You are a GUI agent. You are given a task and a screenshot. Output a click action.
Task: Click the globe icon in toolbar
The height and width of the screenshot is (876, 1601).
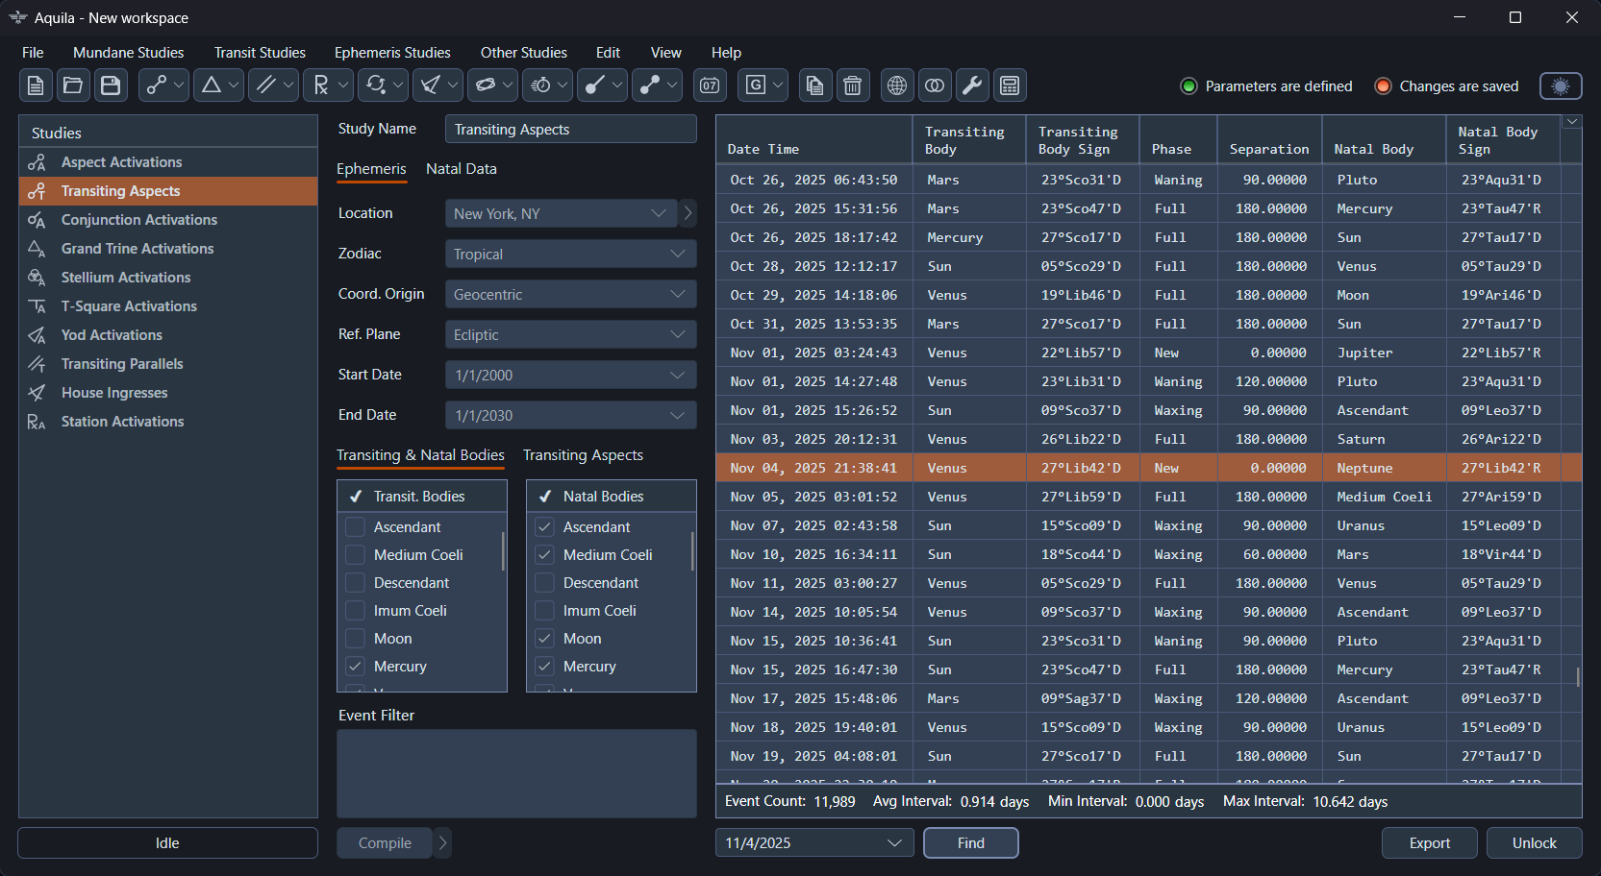896,85
